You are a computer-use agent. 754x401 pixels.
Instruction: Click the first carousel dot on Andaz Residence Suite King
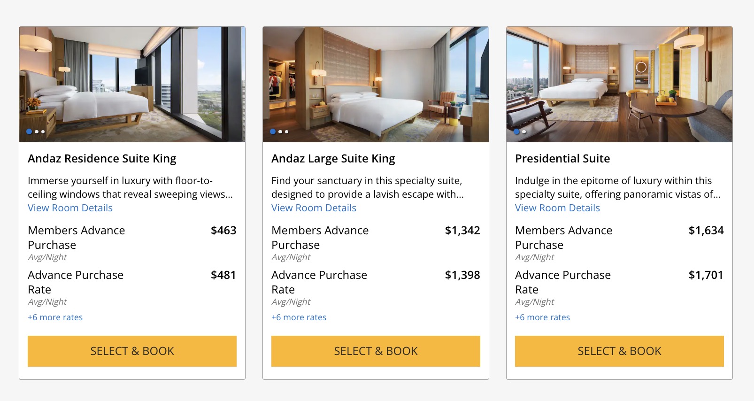[x=29, y=132]
